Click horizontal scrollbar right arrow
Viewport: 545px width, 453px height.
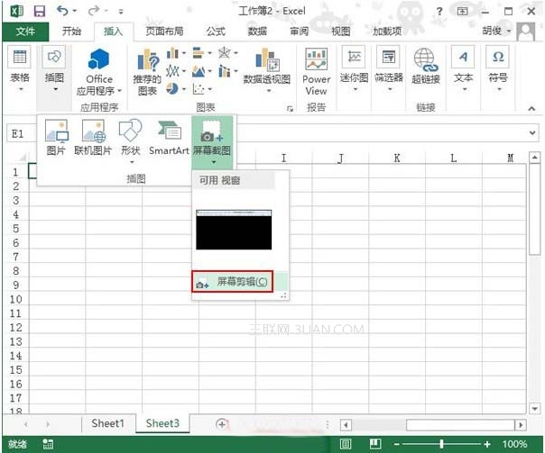click(521, 425)
